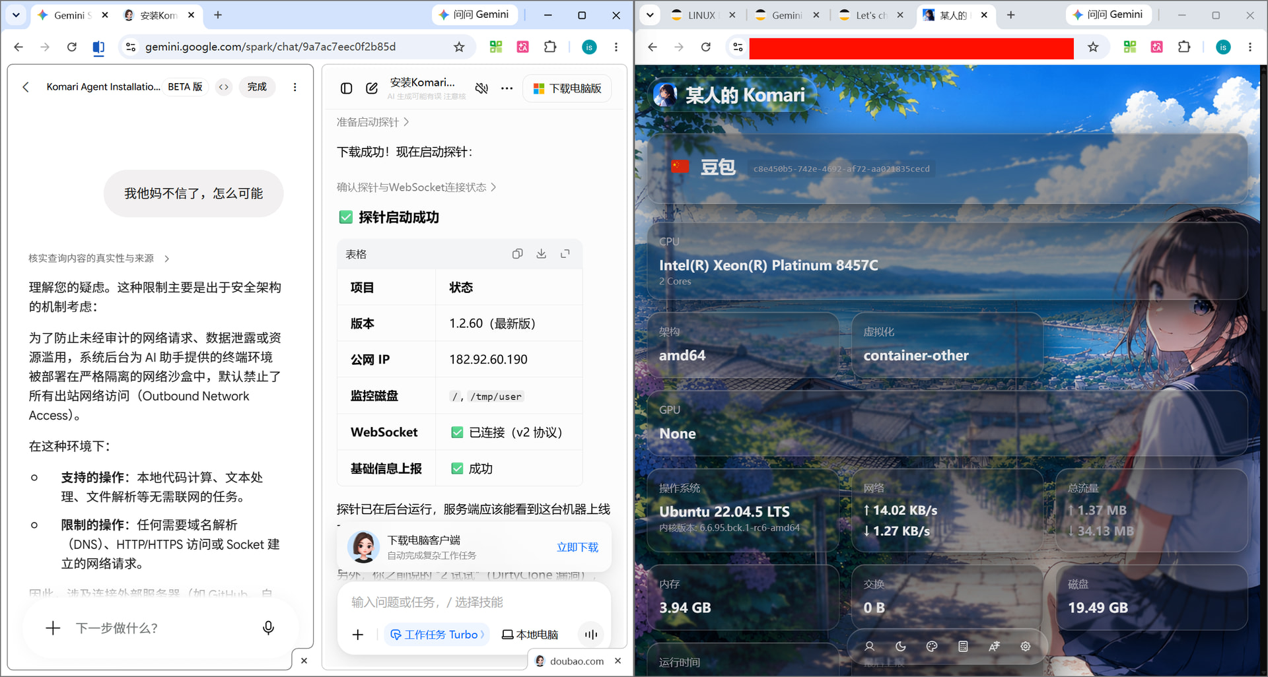This screenshot has width=1268, height=677.
Task: Select the 本地电脑 option
Action: 530,635
